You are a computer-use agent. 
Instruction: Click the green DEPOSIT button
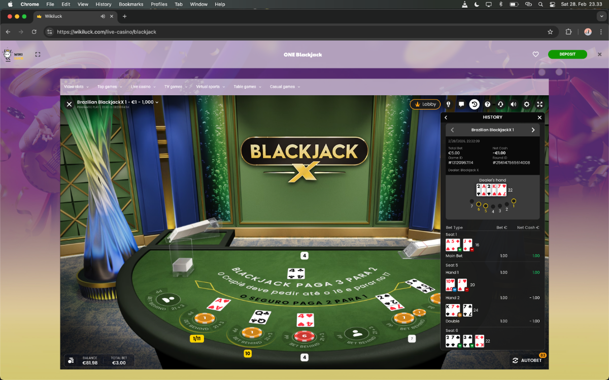click(567, 54)
